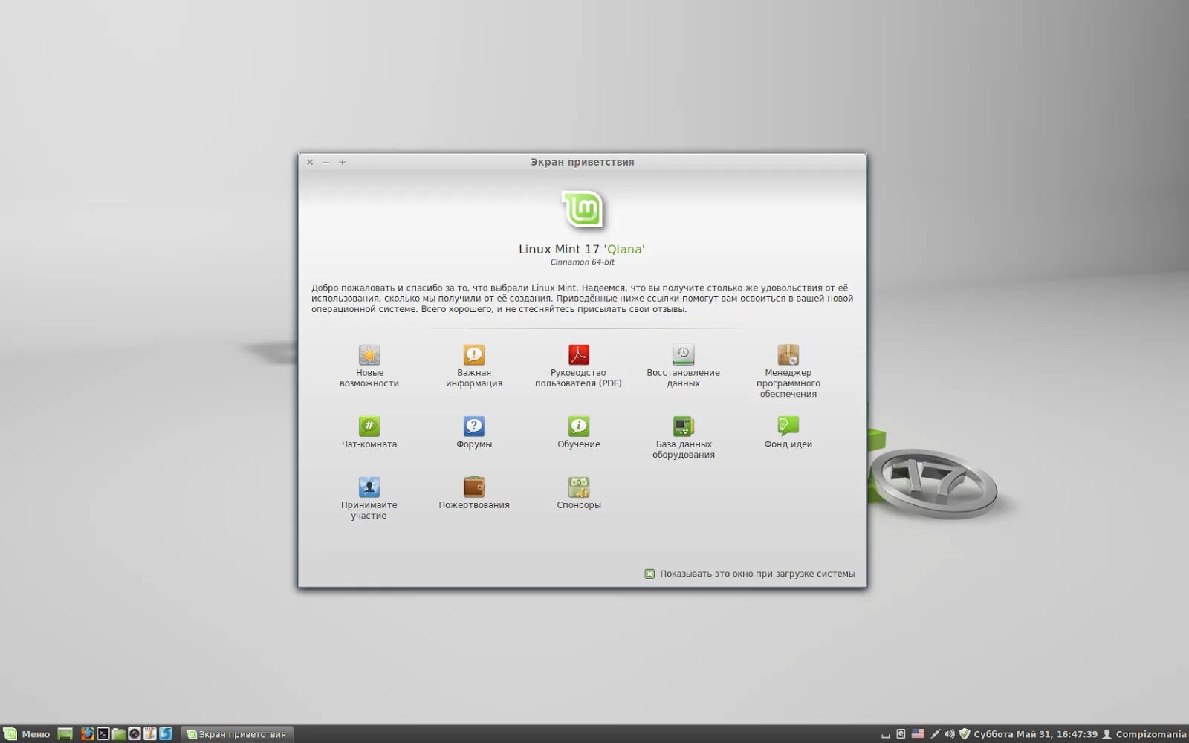This screenshot has width=1189, height=743.
Task: Click the leftmost underscore tray icon
Action: [885, 736]
